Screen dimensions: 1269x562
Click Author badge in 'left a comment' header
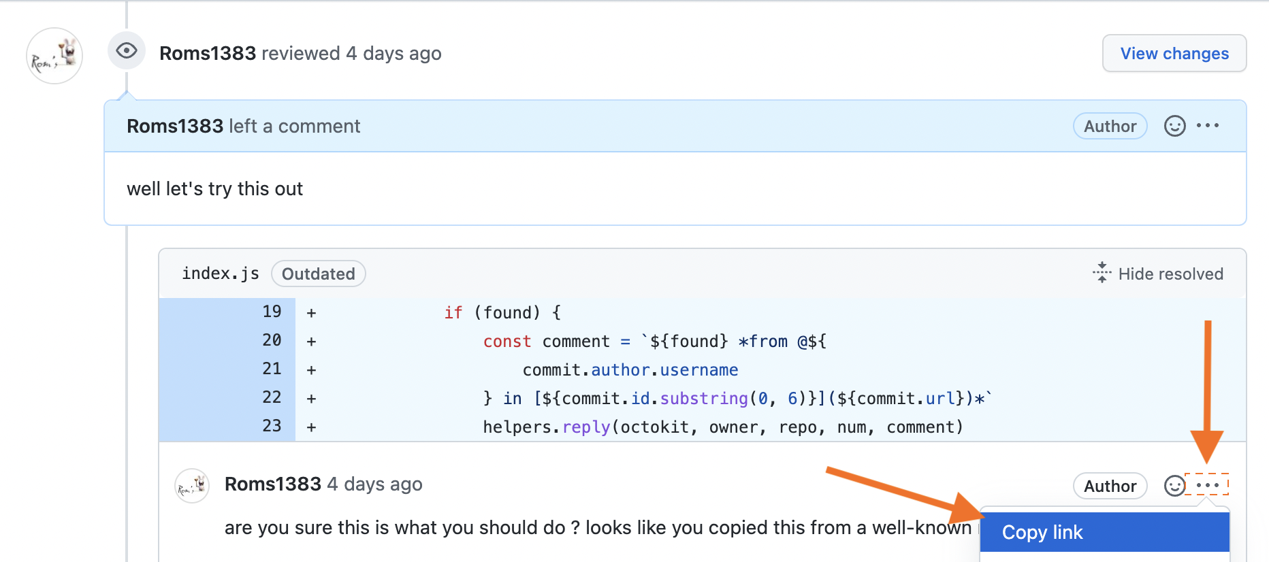[x=1110, y=126]
